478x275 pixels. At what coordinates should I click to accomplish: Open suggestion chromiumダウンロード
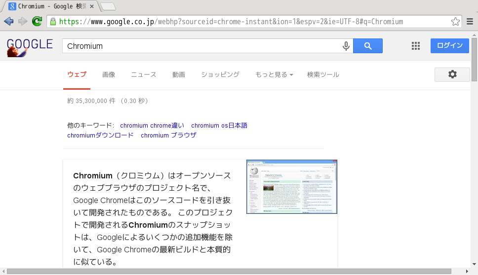pyautogui.click(x=100, y=135)
